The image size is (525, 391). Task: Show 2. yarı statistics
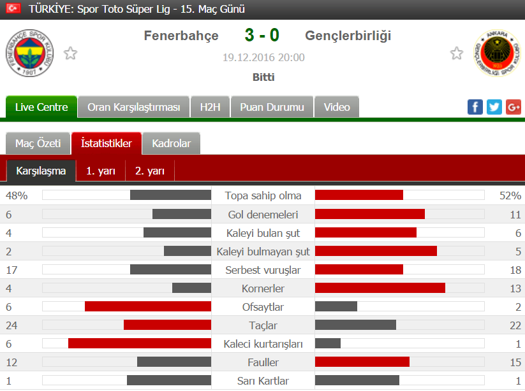click(150, 171)
